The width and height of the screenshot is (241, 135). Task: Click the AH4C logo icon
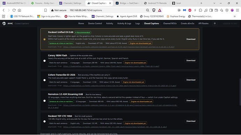point(4,23)
